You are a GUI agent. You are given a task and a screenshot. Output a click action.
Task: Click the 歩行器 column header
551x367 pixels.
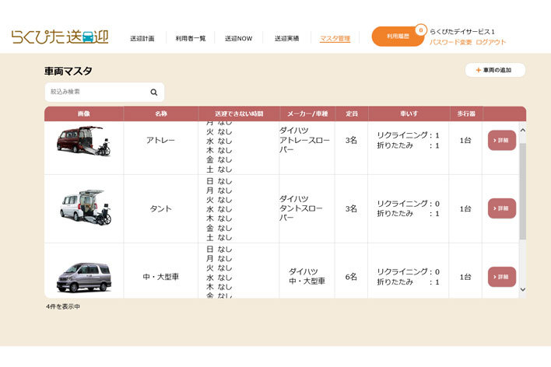pos(466,114)
